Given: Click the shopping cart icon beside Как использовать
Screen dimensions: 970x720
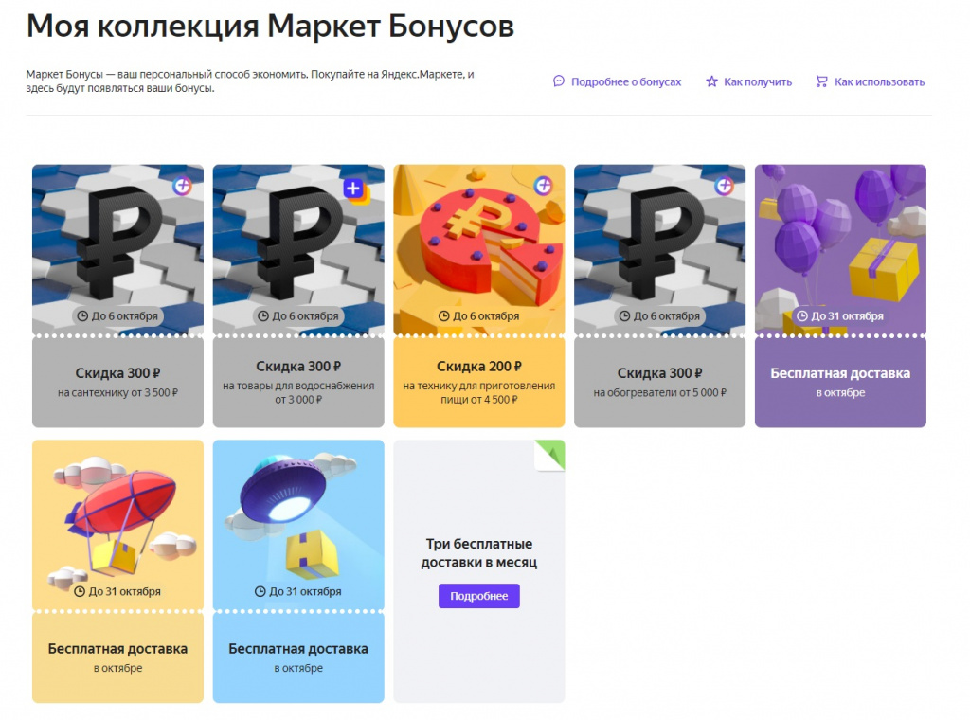Looking at the screenshot, I should click(821, 81).
